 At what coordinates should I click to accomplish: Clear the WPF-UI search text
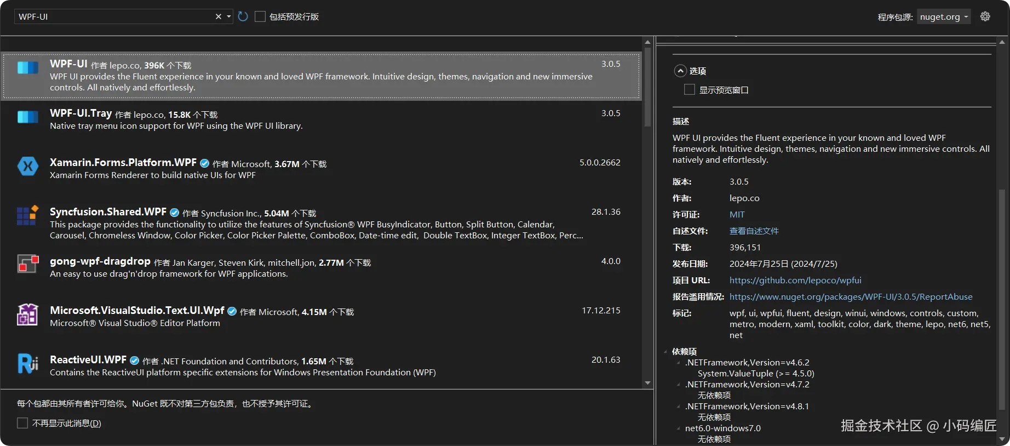coord(219,16)
